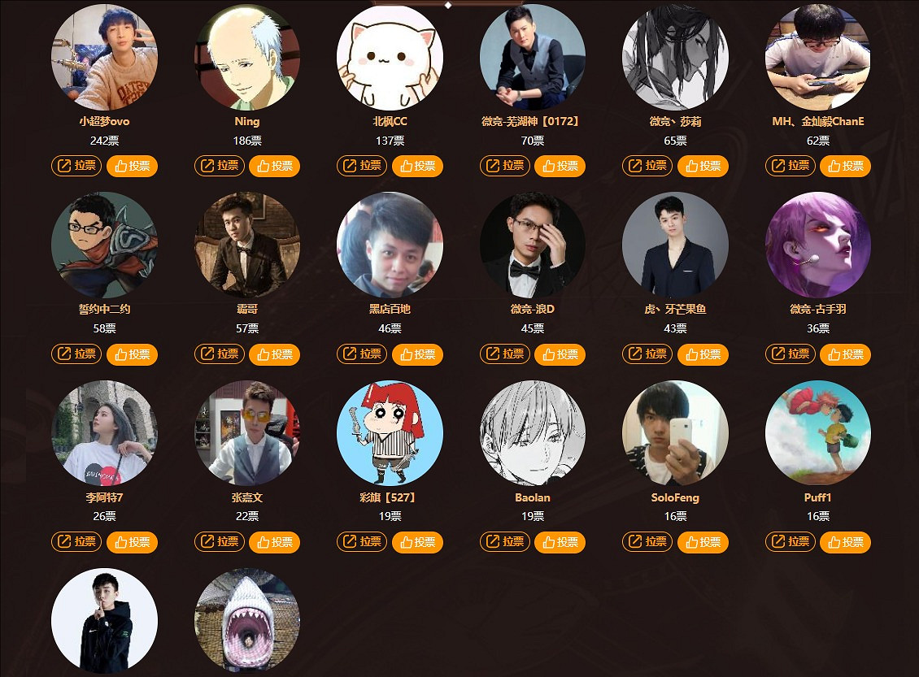Screen dimensions: 919x677
Task: Click 拉票 button under Puff1
Action: pos(790,542)
